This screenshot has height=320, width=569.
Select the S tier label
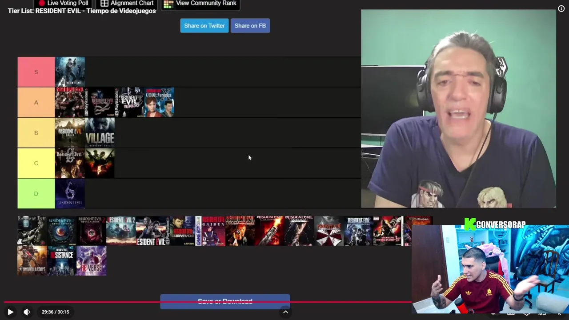(x=36, y=72)
